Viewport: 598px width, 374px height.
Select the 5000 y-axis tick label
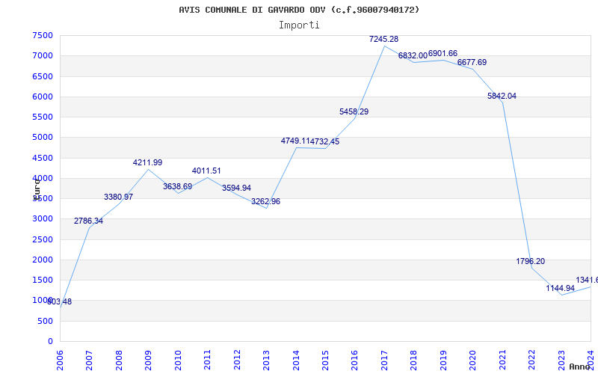pos(43,138)
